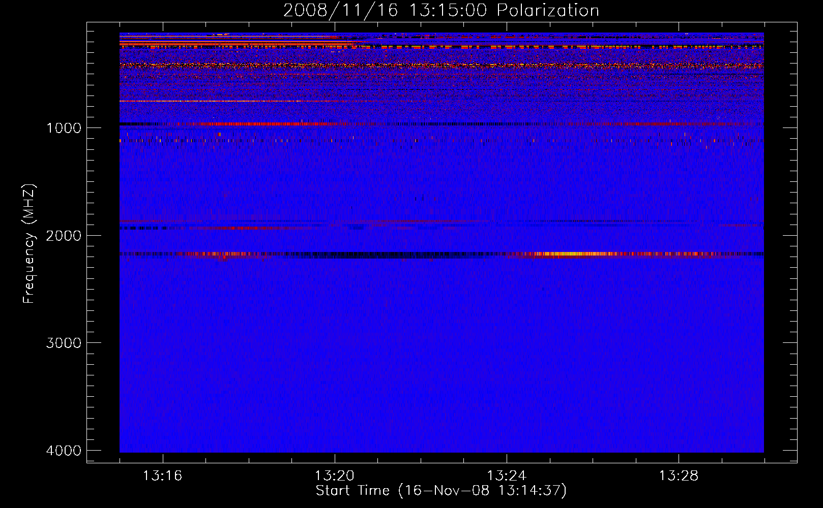
Task: Click the 'Start Time (16-Nov-08 13:14:37)' label
Action: (441, 491)
